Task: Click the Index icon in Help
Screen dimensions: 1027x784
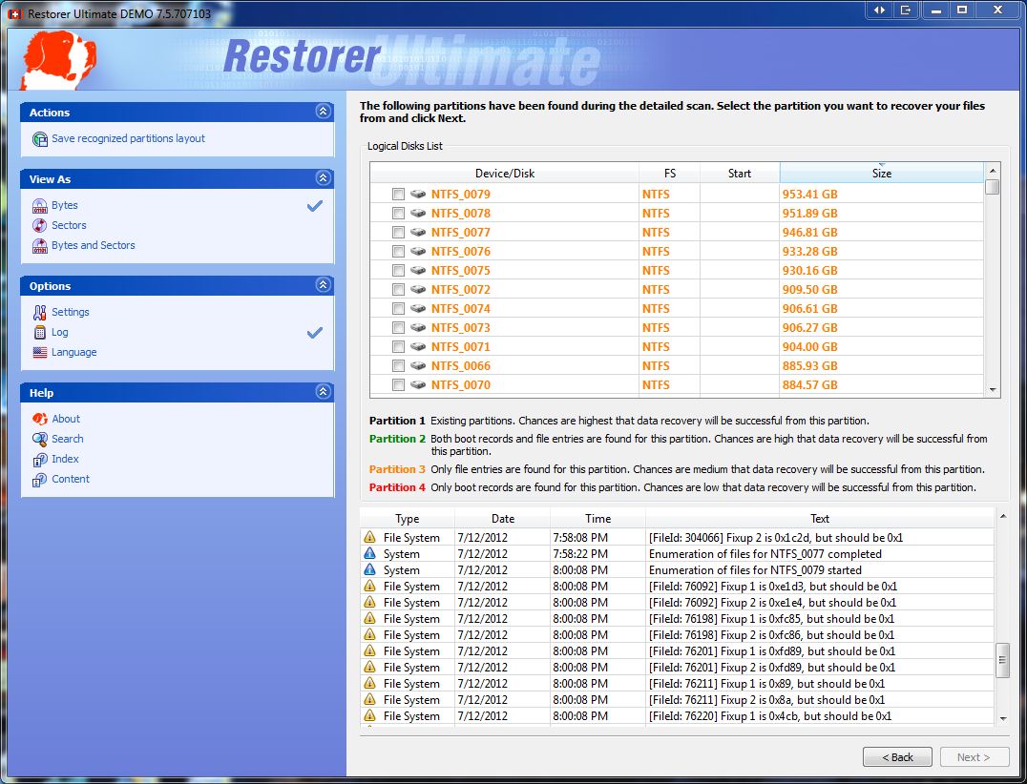Action: (40, 460)
